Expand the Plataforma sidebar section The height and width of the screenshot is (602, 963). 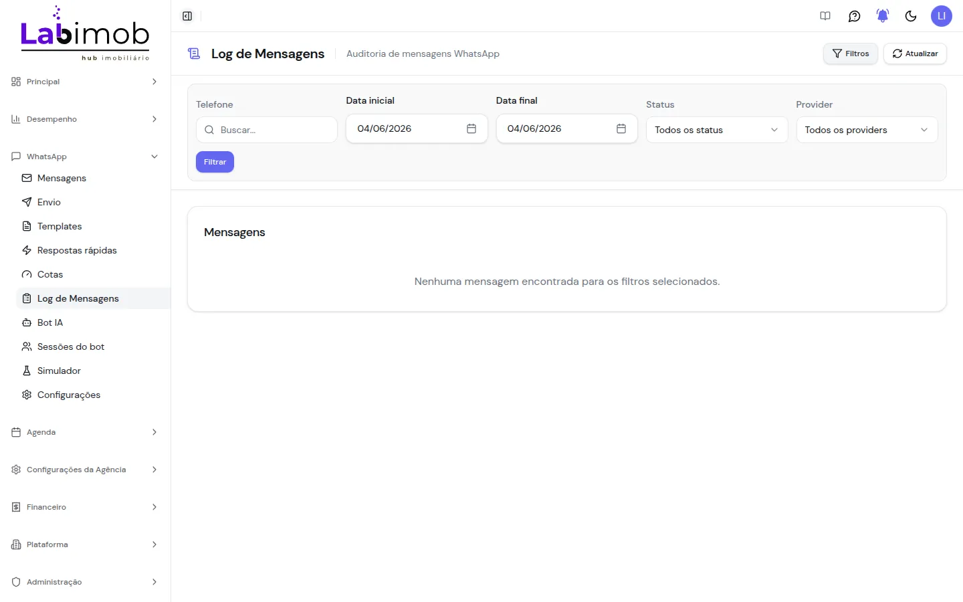point(85,544)
